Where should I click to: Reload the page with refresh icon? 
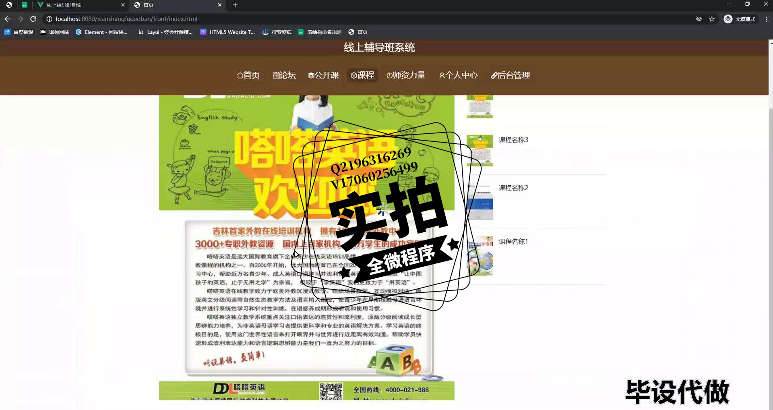point(33,19)
